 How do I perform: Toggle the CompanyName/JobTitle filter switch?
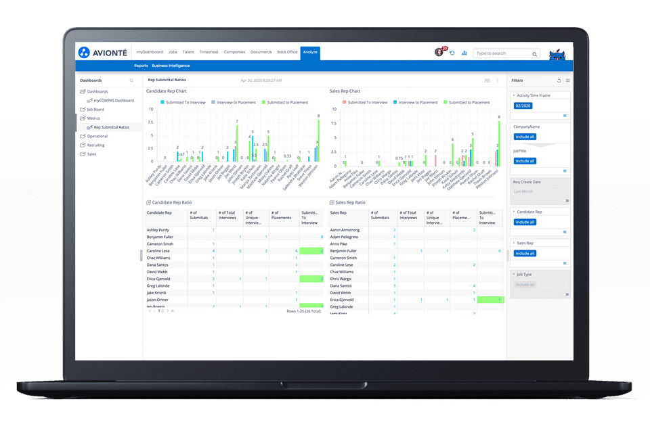pyautogui.click(x=565, y=170)
